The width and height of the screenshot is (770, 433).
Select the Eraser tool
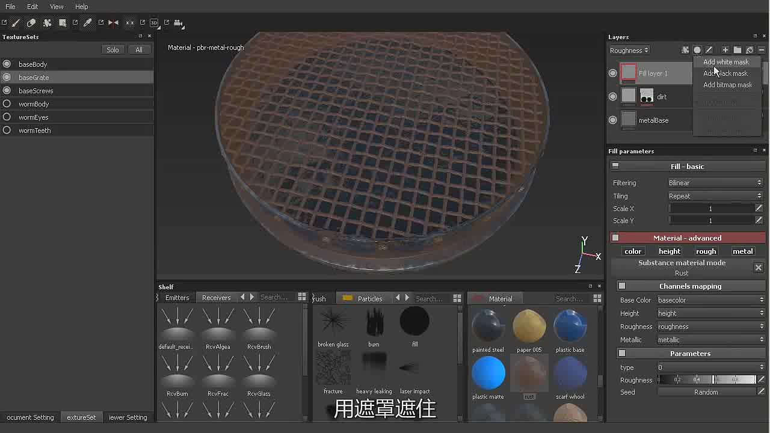point(31,23)
